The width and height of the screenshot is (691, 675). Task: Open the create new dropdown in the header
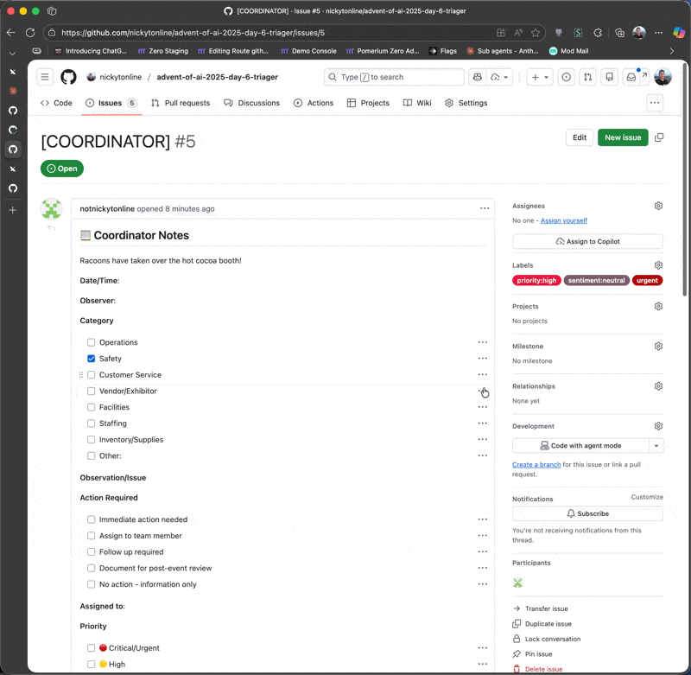539,77
